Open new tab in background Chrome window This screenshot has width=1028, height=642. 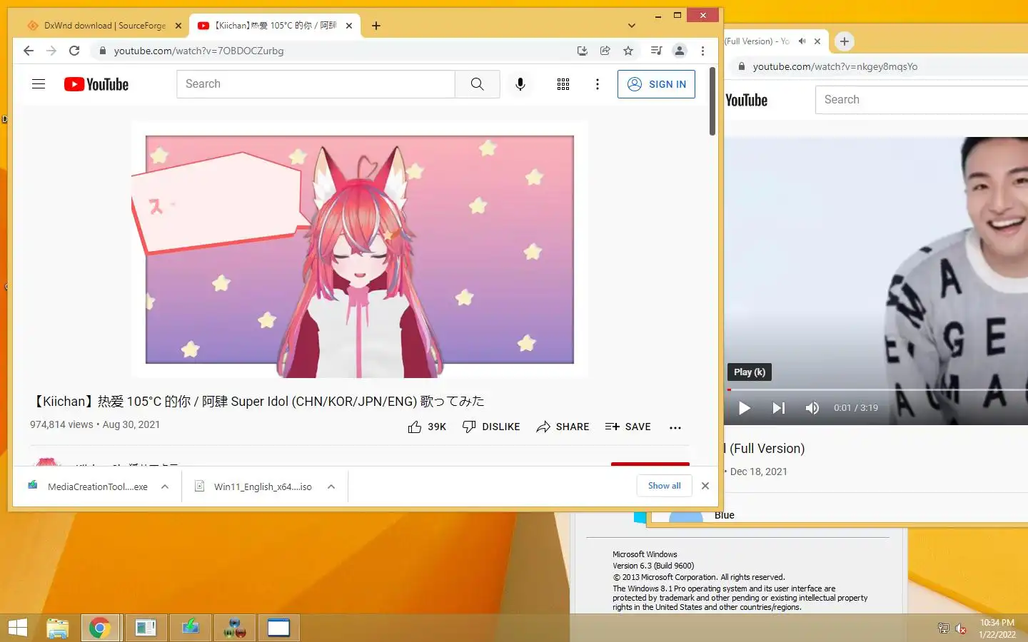coord(845,41)
